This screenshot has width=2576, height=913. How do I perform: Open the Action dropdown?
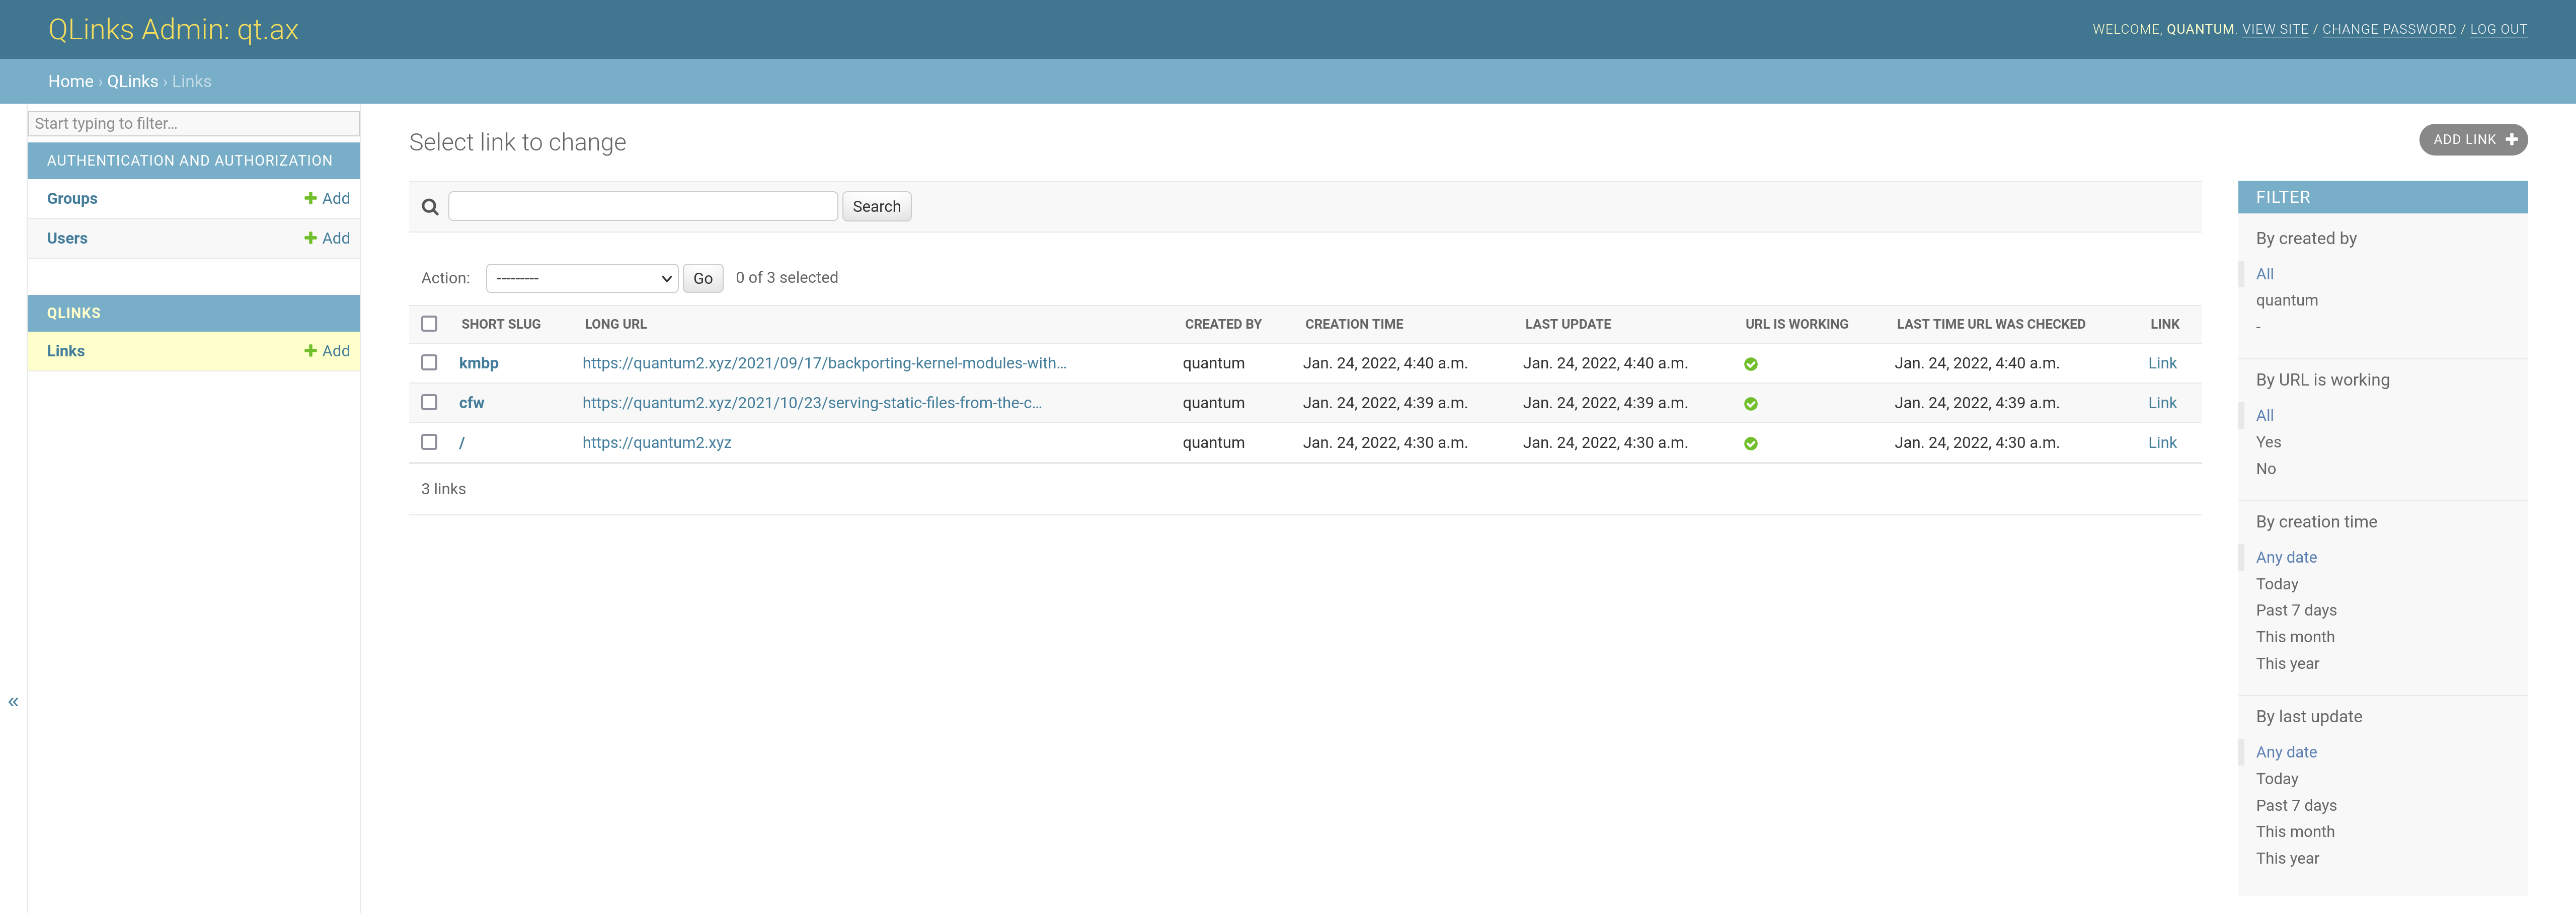582,278
